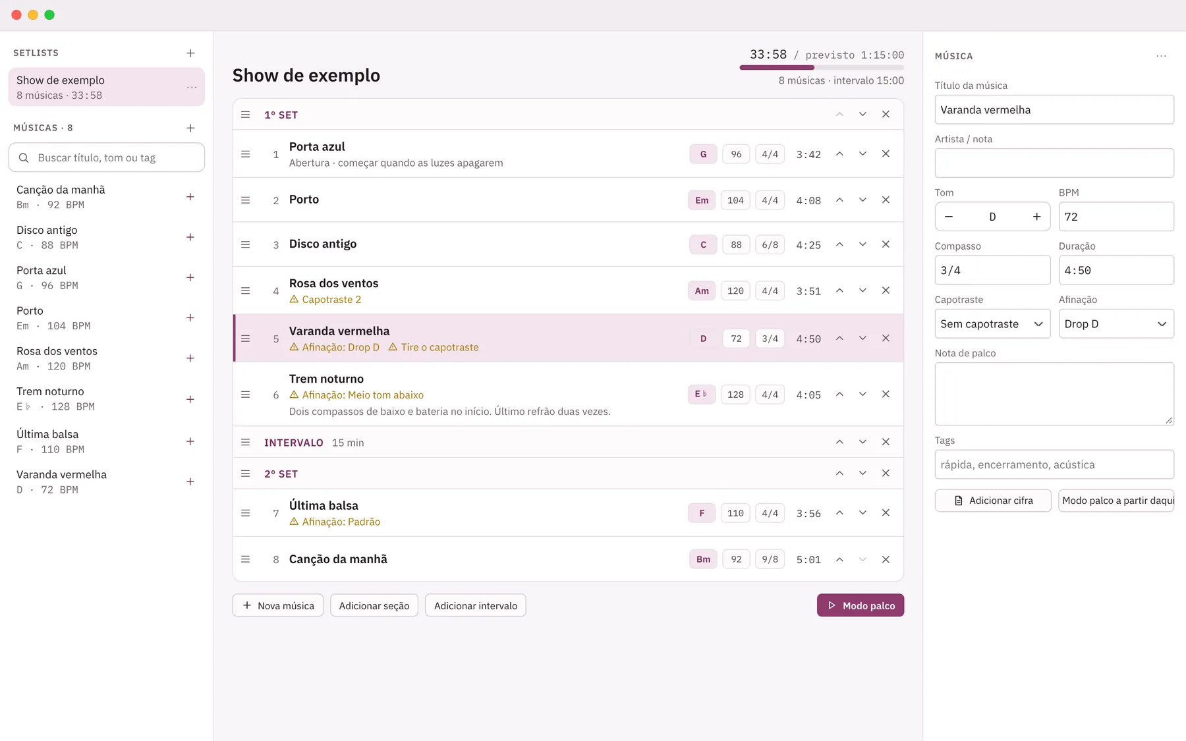Add Trem noturno from library list

pos(190,399)
